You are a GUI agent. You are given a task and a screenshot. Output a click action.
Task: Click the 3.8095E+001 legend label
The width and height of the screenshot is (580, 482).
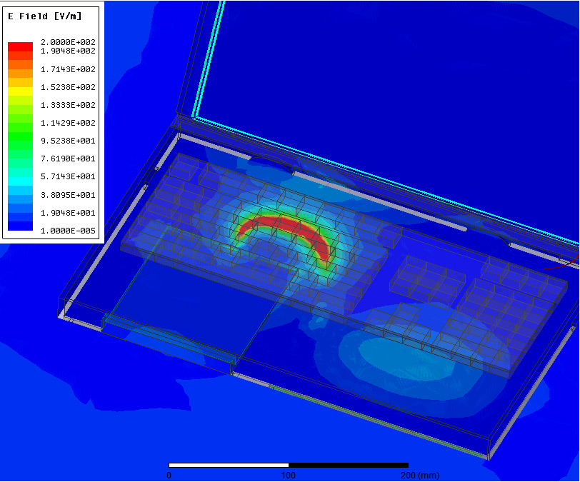click(68, 195)
